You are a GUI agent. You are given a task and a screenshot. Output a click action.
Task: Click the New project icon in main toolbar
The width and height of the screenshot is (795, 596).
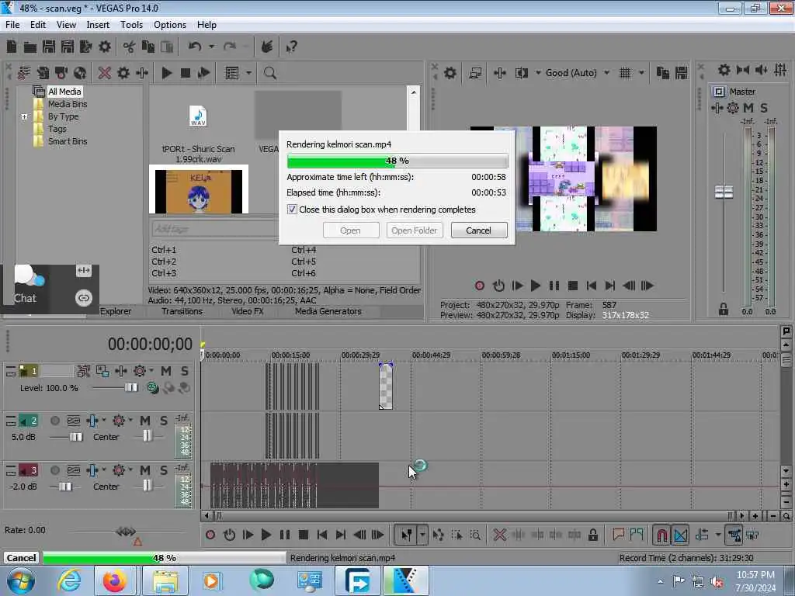(12, 47)
